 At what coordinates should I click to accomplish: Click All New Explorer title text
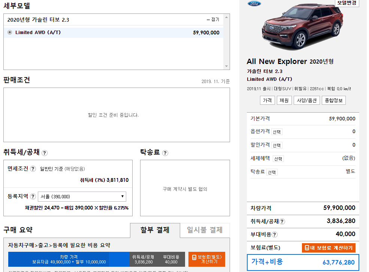tap(277, 61)
